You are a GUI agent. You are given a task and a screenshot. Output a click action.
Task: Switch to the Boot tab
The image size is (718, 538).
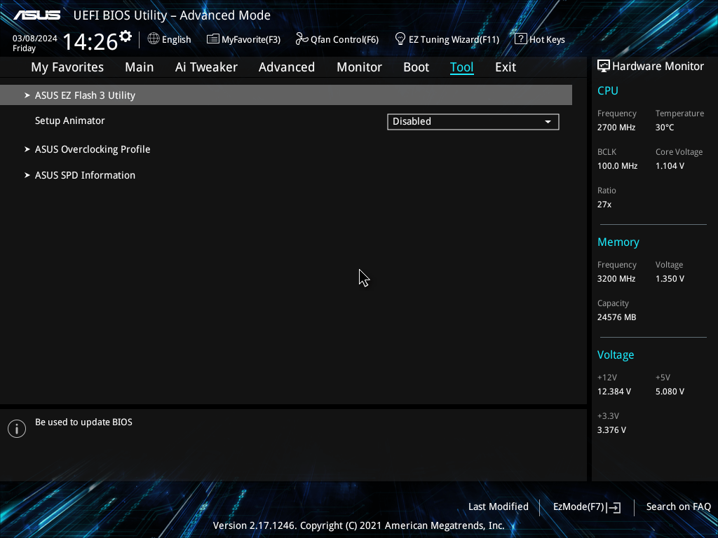(416, 67)
